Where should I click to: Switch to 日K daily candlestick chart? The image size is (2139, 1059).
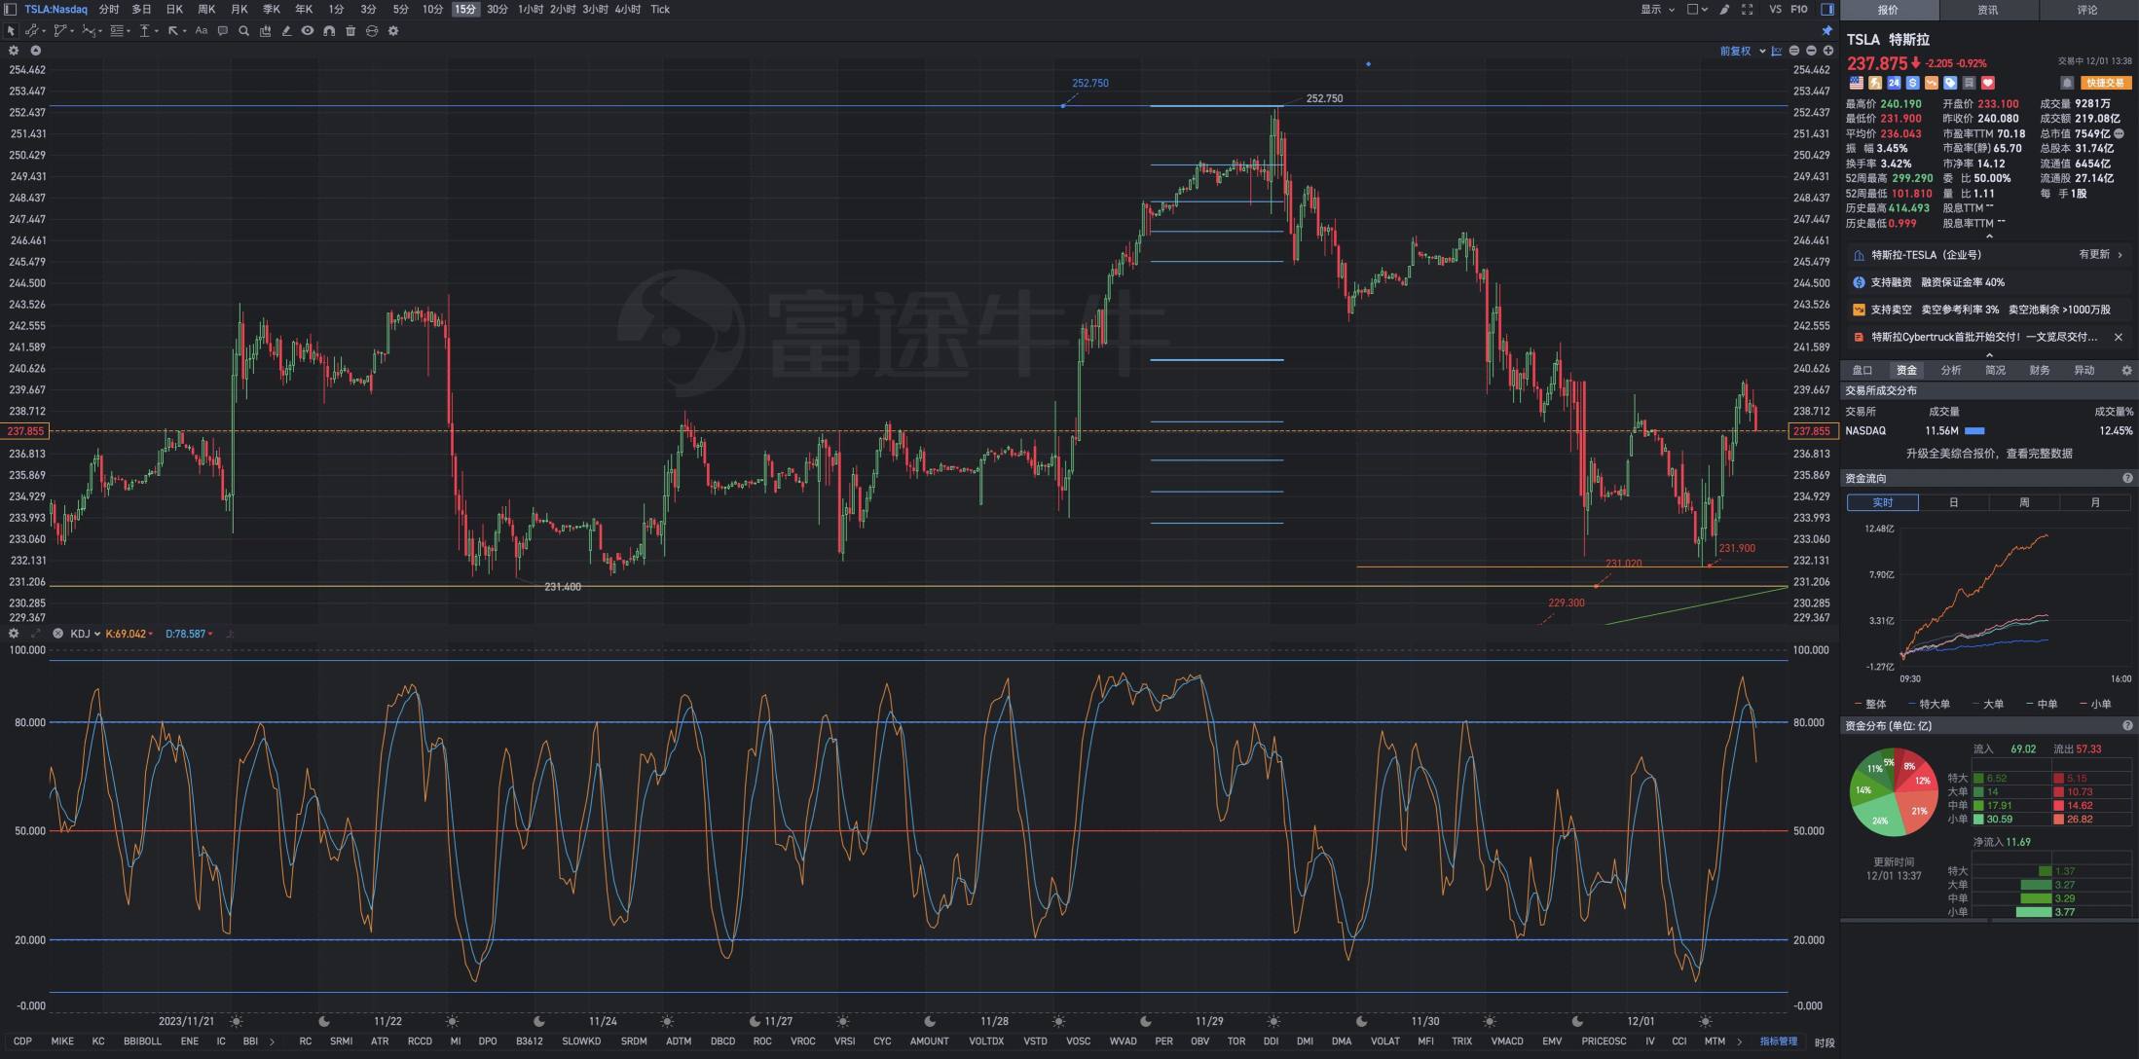(174, 9)
